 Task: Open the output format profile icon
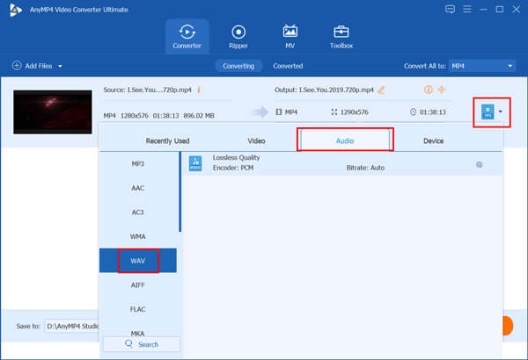tap(488, 112)
